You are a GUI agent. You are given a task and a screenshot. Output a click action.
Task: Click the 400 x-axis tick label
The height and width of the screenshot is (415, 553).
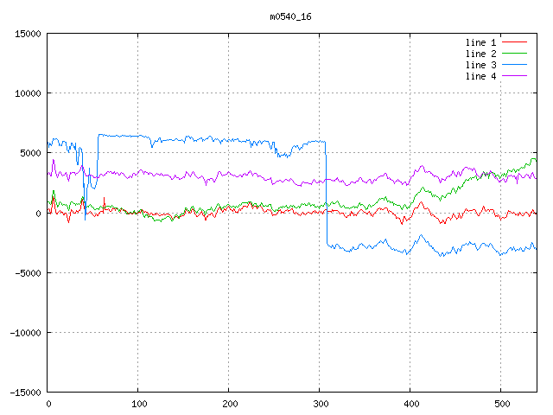(x=410, y=404)
